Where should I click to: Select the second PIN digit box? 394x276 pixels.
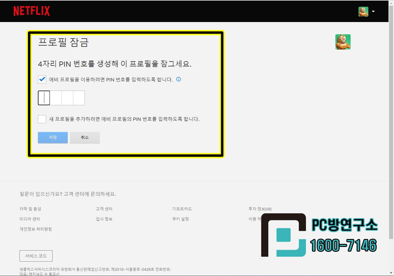click(56, 98)
